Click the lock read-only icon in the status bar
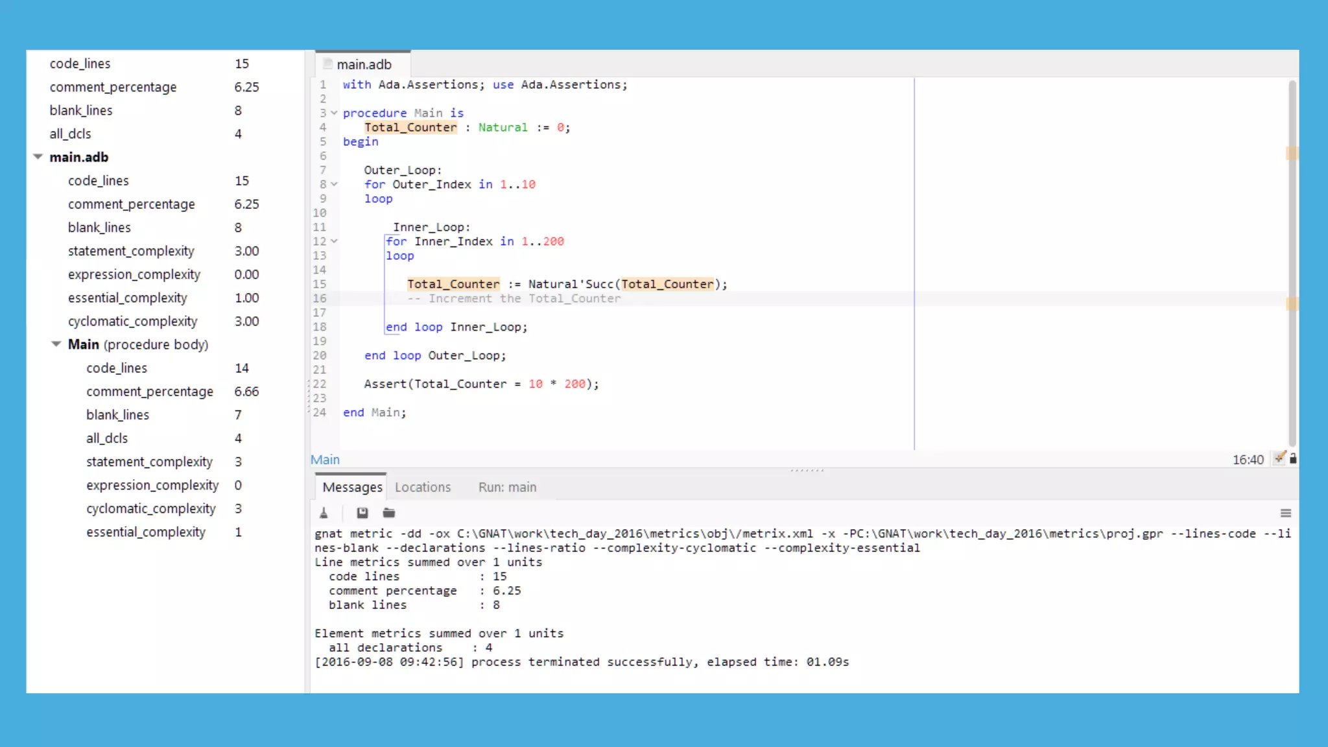The width and height of the screenshot is (1328, 747). (x=1293, y=458)
